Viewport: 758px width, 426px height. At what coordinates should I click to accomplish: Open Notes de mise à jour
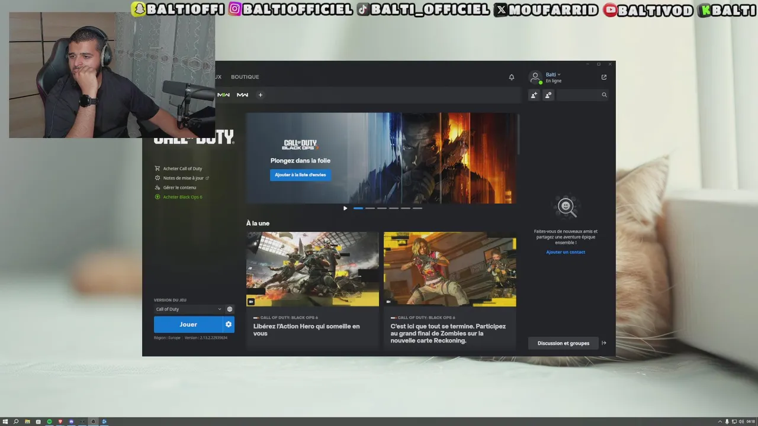183,178
